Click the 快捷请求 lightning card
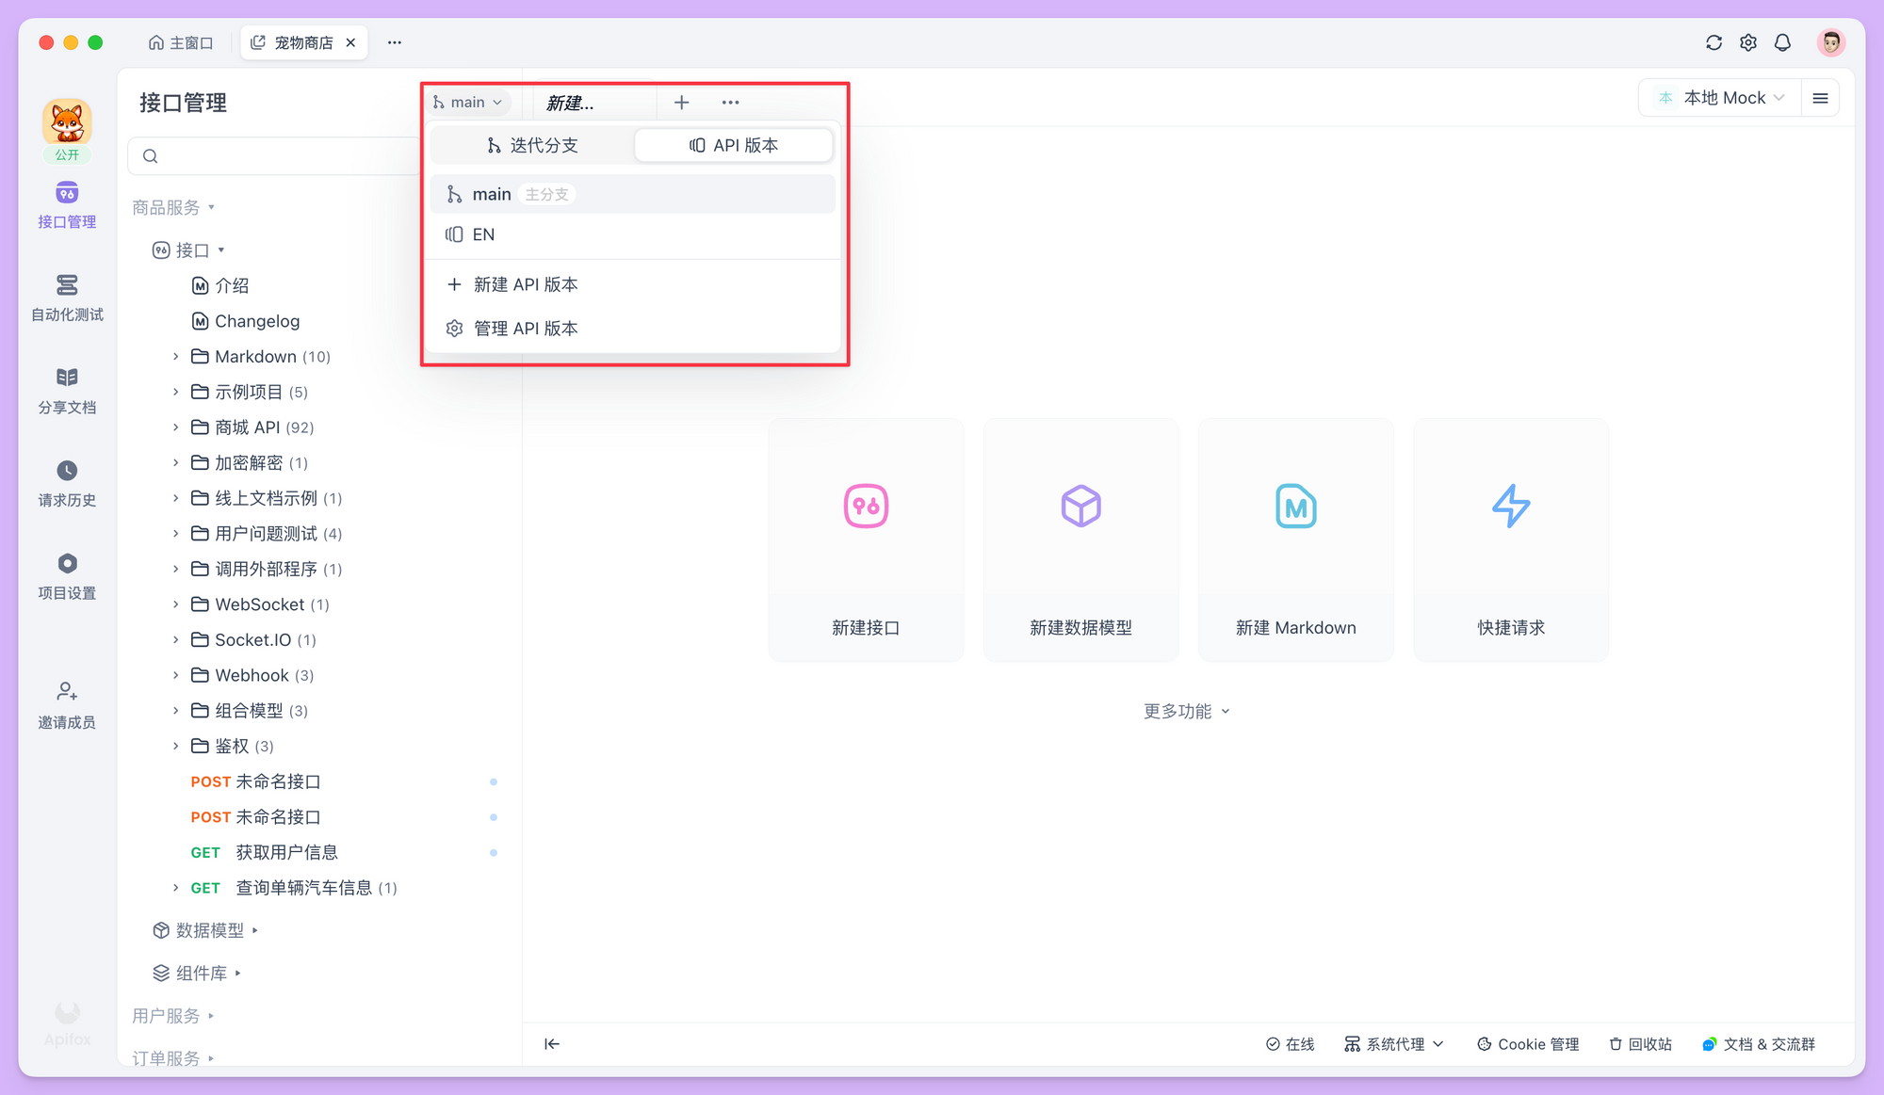This screenshot has height=1095, width=1884. pyautogui.click(x=1510, y=507)
